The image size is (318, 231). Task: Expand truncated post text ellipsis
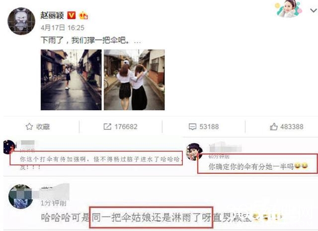[137, 42]
